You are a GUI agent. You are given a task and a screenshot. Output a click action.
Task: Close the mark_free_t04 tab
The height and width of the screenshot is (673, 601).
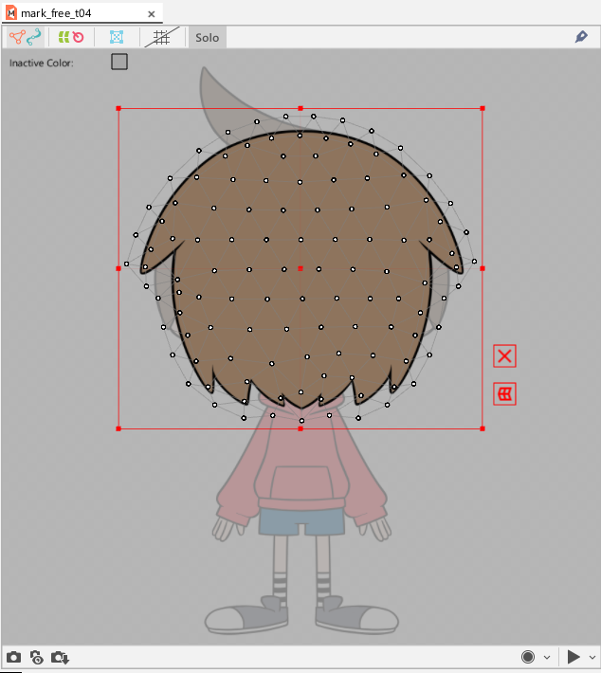pyautogui.click(x=151, y=14)
